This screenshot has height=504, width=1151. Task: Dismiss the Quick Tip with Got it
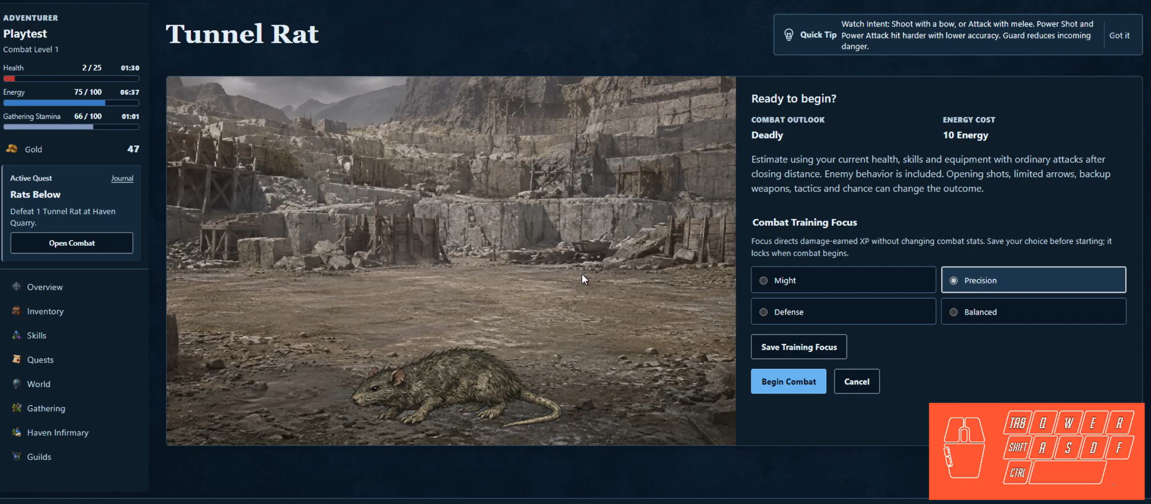[1119, 35]
